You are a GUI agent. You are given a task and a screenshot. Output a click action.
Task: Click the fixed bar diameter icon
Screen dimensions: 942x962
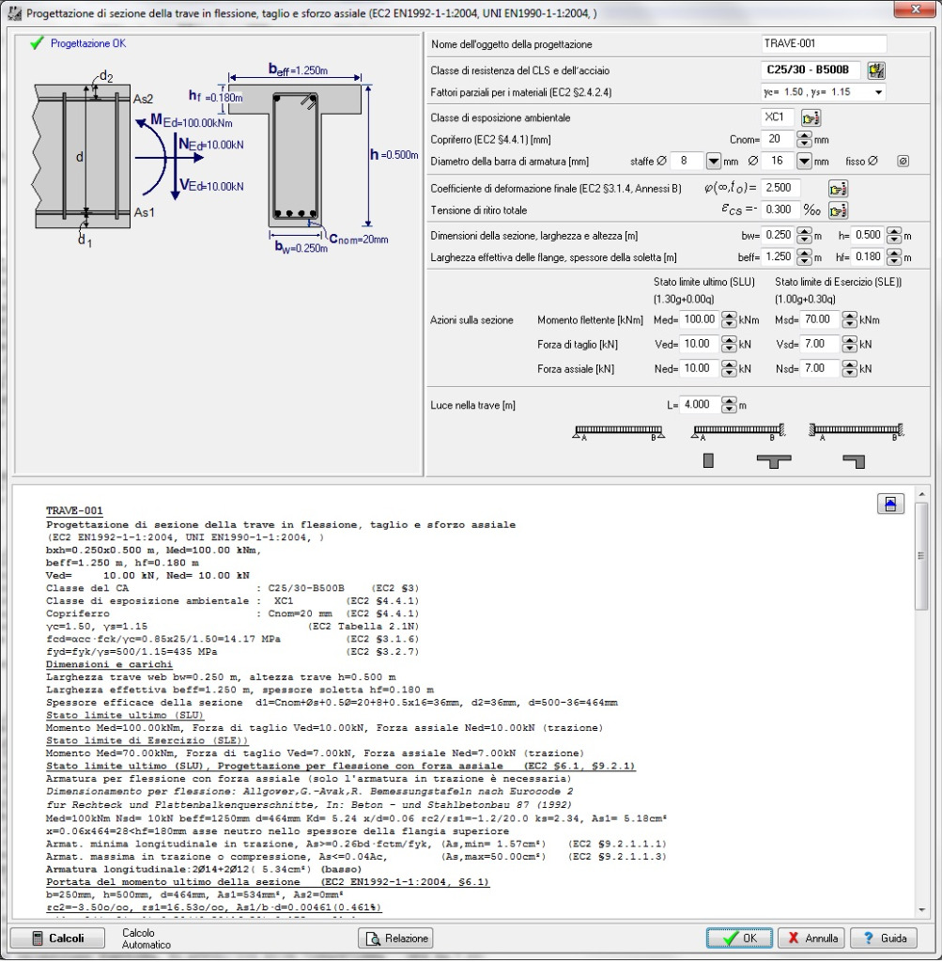click(x=903, y=162)
